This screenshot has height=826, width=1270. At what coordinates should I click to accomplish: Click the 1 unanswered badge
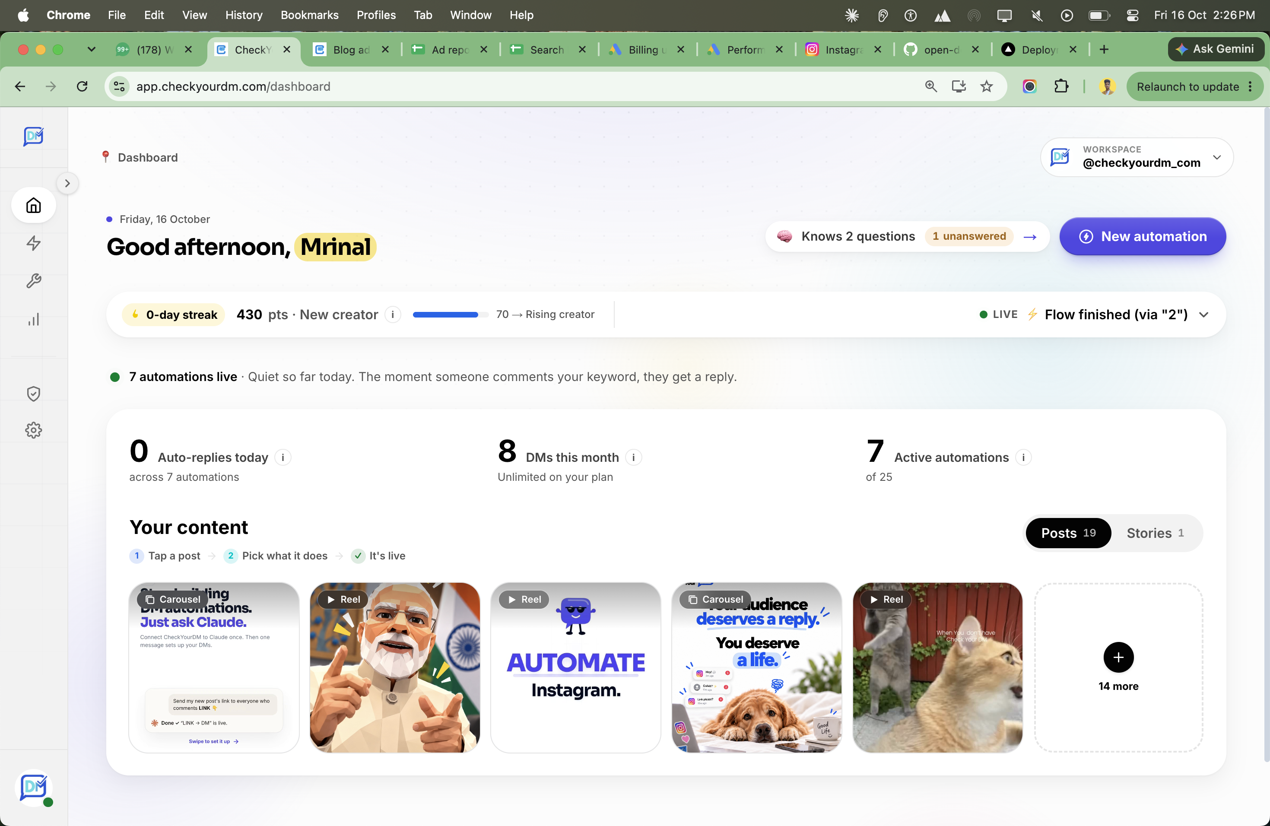969,236
